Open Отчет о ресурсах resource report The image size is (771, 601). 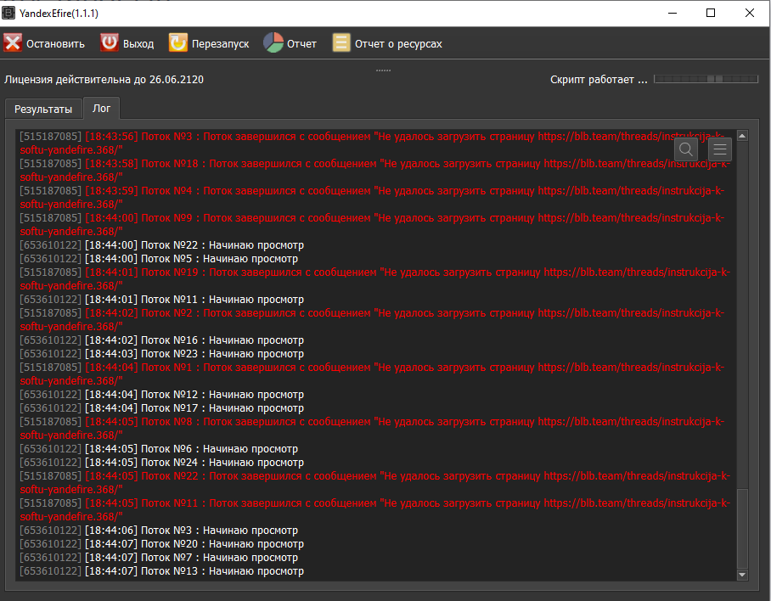click(x=341, y=43)
